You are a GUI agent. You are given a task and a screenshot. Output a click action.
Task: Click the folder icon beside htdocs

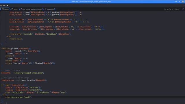12,9
